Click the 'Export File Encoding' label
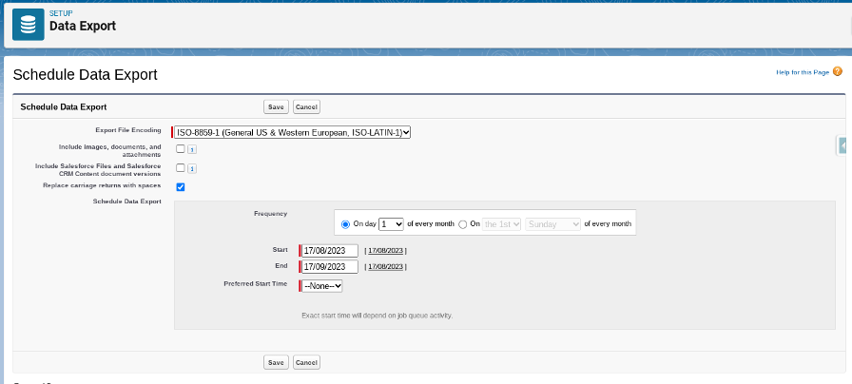The height and width of the screenshot is (384, 852). click(x=128, y=130)
